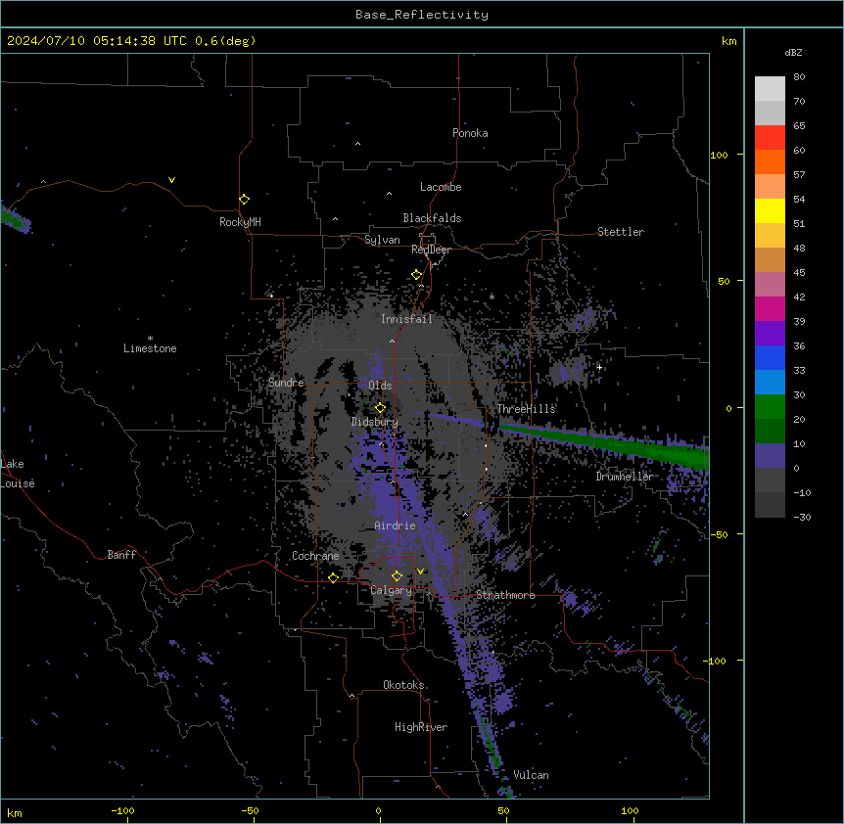Click yellow diamond marker near Olds
844x824 pixels.
[x=380, y=408]
